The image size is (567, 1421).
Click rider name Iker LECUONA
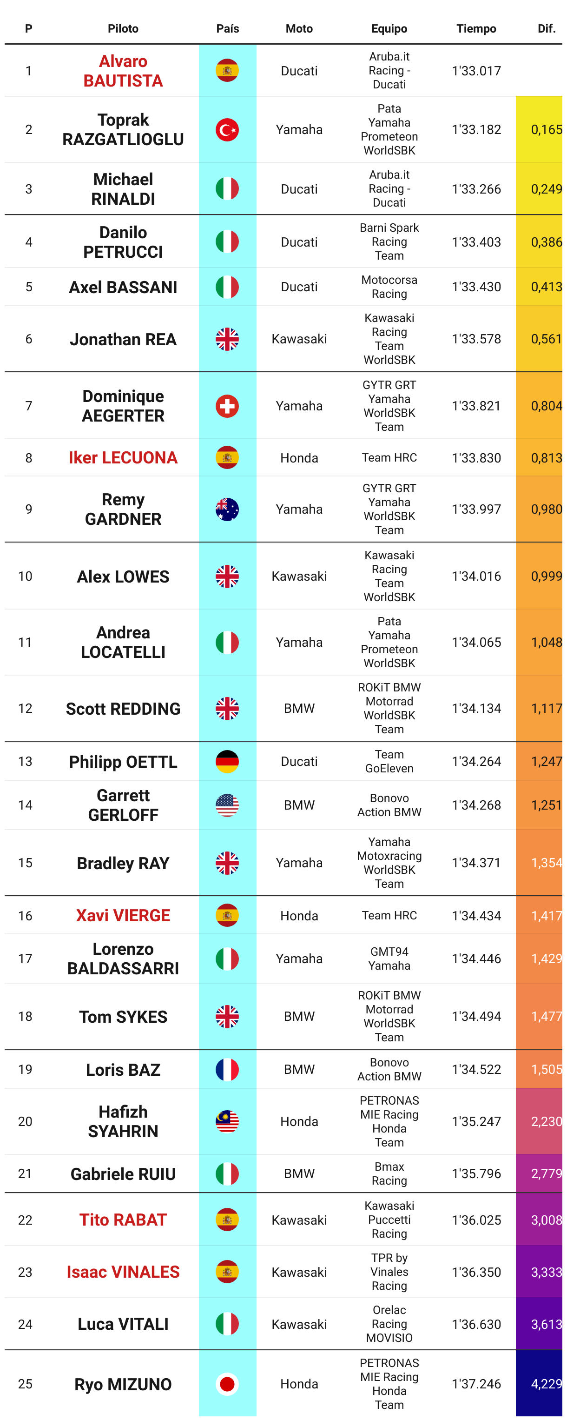point(123,457)
